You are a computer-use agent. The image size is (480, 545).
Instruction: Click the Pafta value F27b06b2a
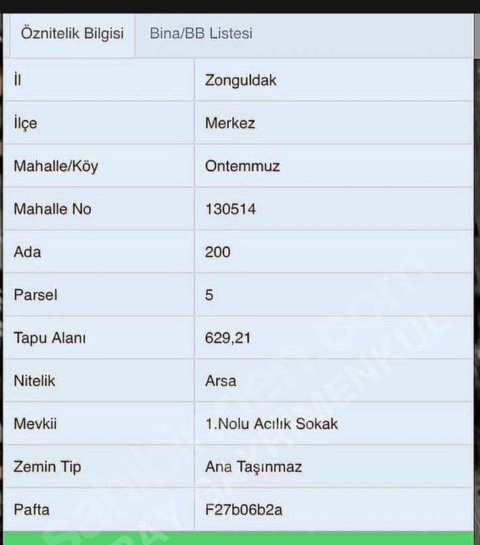[243, 510]
